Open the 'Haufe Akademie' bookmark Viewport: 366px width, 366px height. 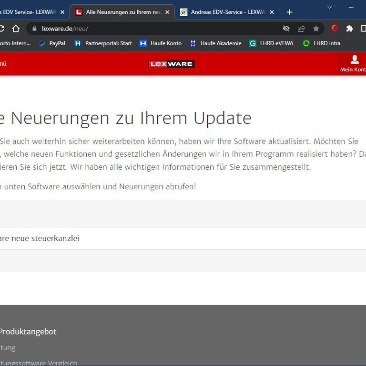click(216, 43)
